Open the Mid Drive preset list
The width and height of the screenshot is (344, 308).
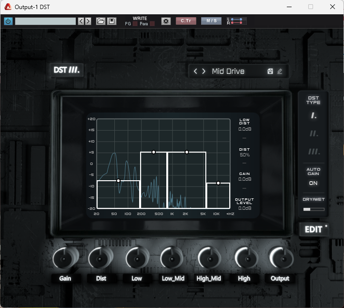click(228, 72)
